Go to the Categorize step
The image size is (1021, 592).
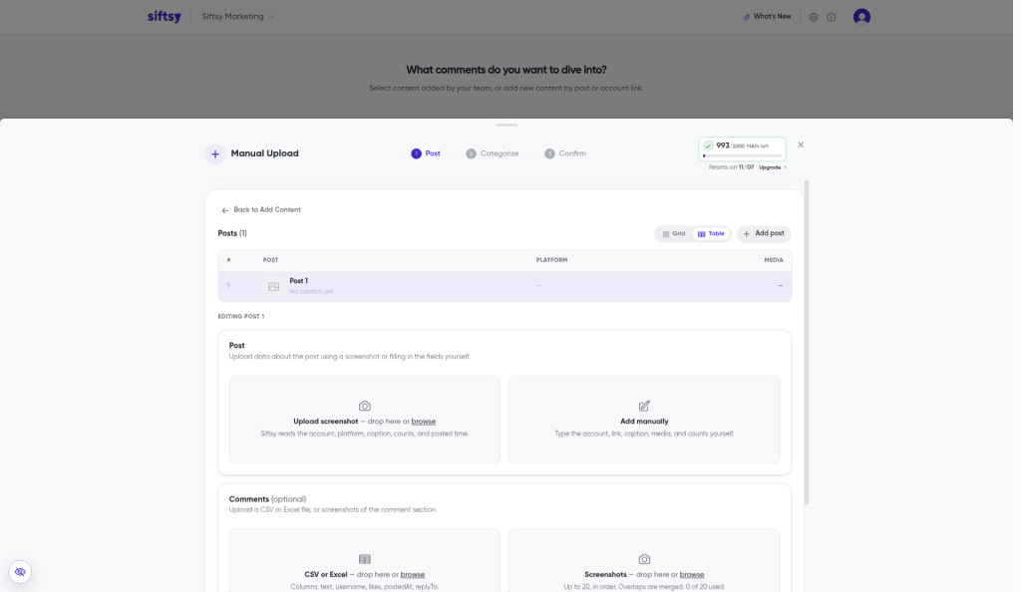[493, 153]
